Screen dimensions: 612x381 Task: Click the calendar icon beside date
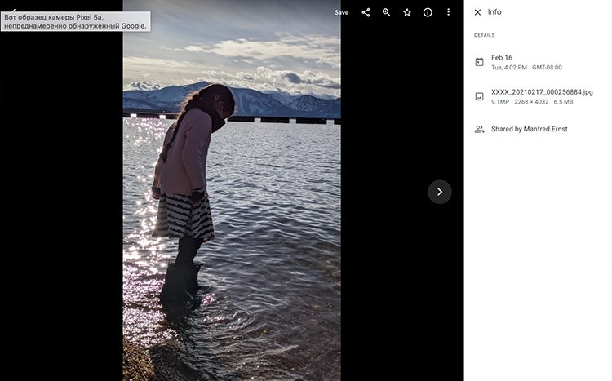click(x=479, y=62)
